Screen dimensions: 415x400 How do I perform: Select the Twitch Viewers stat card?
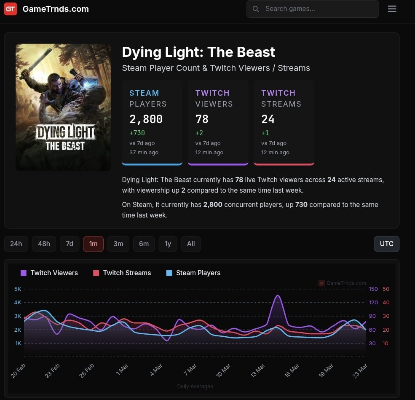click(x=218, y=123)
